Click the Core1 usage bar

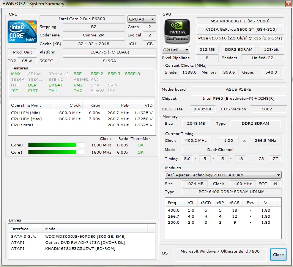[x=57, y=152]
